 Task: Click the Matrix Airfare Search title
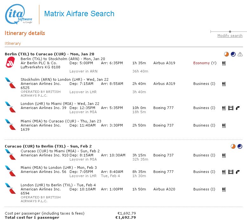click(79, 14)
